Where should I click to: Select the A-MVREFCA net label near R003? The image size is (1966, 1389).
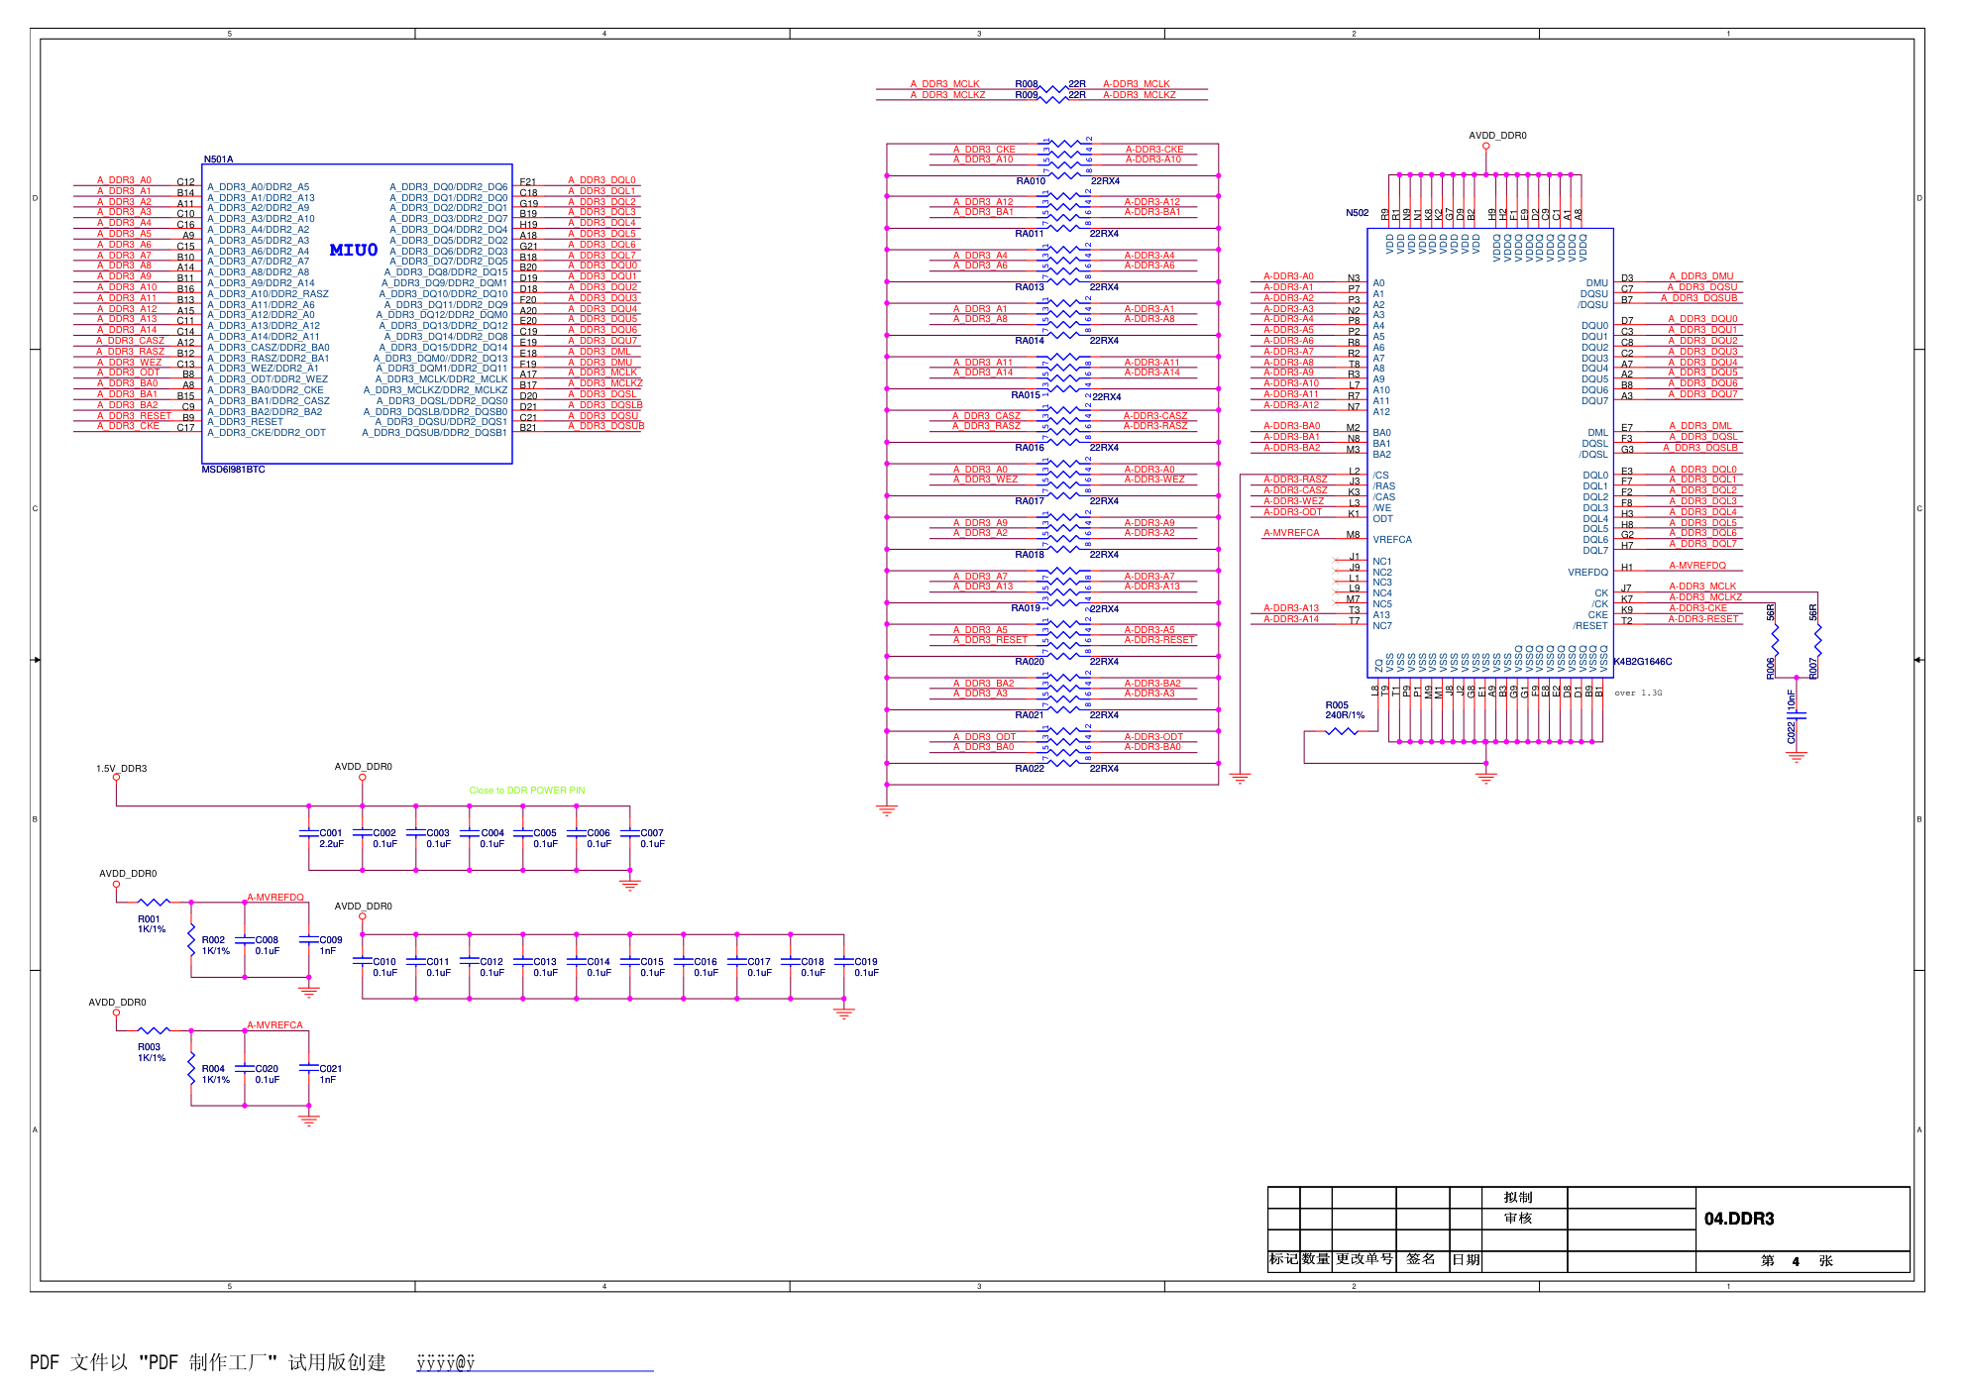click(x=275, y=1025)
